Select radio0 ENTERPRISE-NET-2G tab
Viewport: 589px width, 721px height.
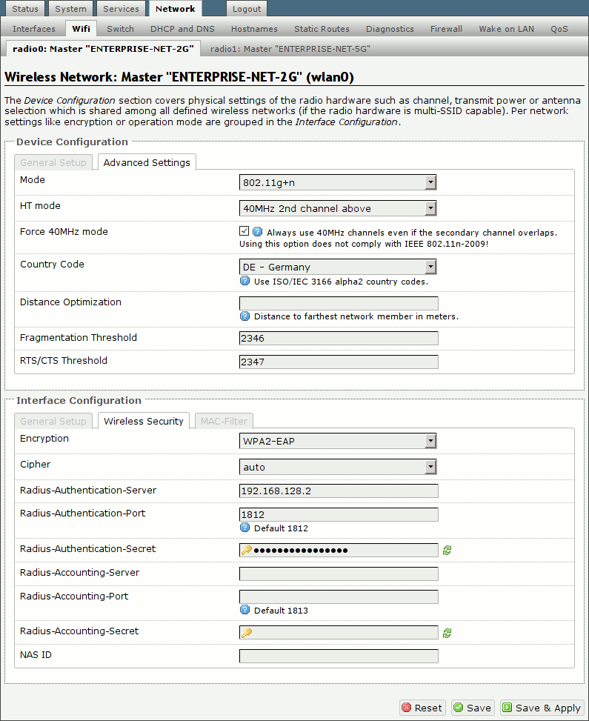coord(104,49)
